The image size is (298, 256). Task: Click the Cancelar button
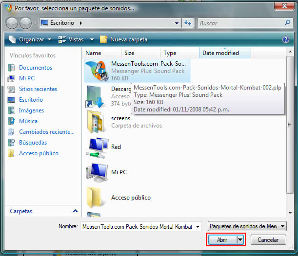pos(268,240)
